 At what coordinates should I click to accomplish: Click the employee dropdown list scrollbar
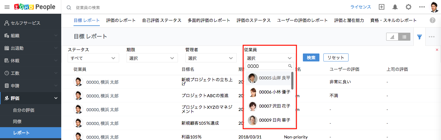click(x=292, y=81)
